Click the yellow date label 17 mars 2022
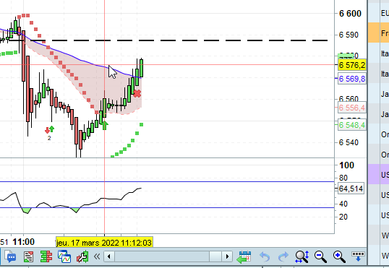 (104, 243)
